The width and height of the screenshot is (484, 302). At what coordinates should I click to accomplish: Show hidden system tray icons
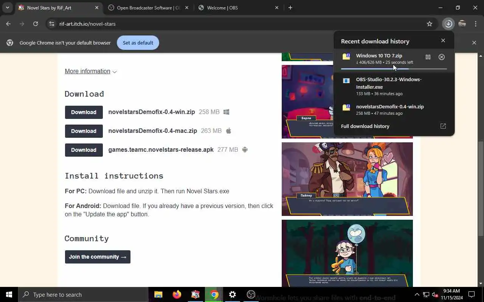pyautogui.click(x=417, y=294)
